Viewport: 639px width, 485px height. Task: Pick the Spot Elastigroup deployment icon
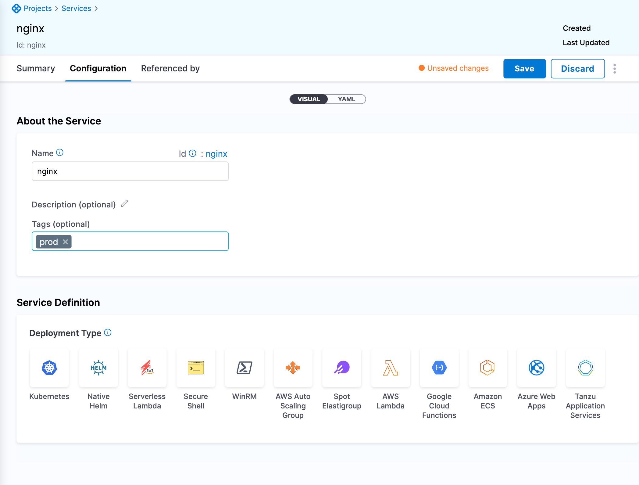342,368
